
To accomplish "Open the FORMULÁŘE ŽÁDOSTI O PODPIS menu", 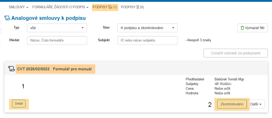I will (60, 7).
